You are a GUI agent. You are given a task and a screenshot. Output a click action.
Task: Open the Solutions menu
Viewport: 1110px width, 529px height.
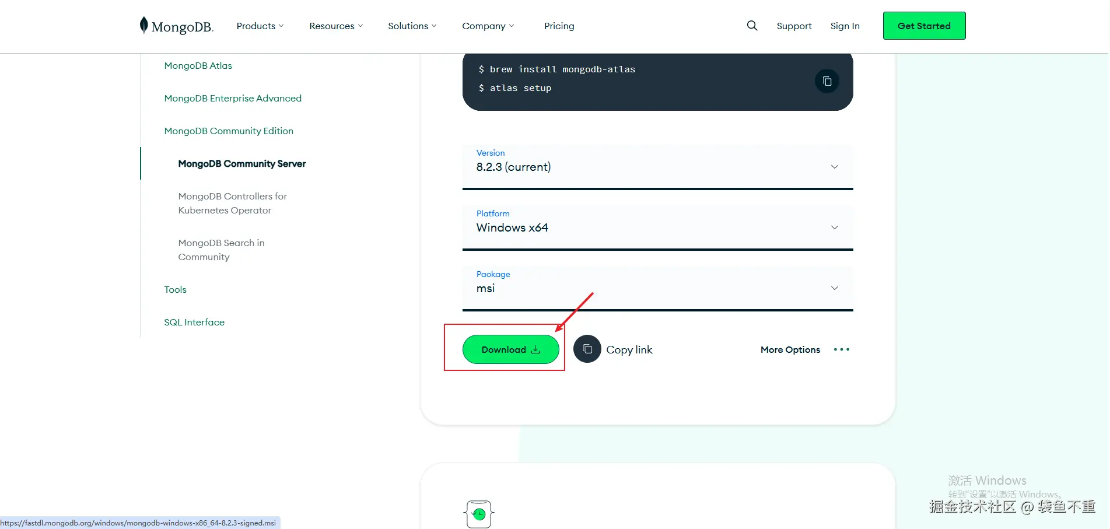click(412, 26)
